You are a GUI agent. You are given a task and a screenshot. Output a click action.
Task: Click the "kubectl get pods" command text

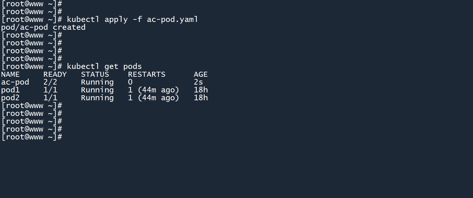(x=104, y=66)
